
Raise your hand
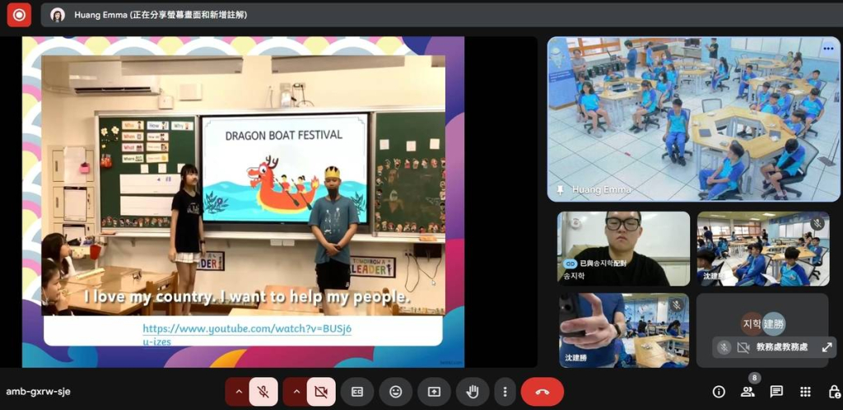pyautogui.click(x=473, y=392)
